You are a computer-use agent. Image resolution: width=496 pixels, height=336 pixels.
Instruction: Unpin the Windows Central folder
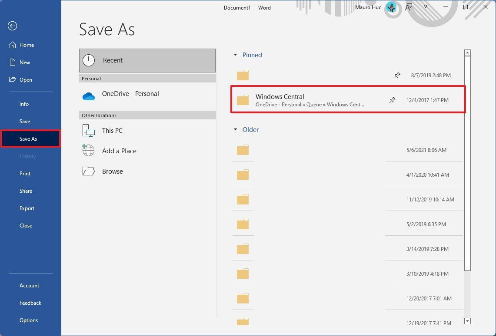point(392,100)
